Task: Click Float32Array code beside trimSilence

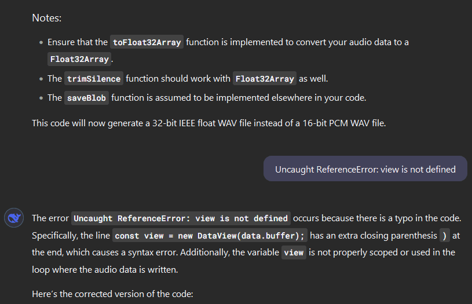Action: tap(265, 79)
